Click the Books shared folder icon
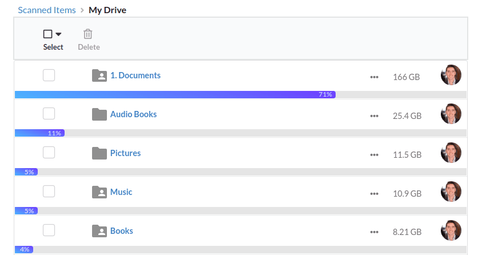 tap(99, 231)
